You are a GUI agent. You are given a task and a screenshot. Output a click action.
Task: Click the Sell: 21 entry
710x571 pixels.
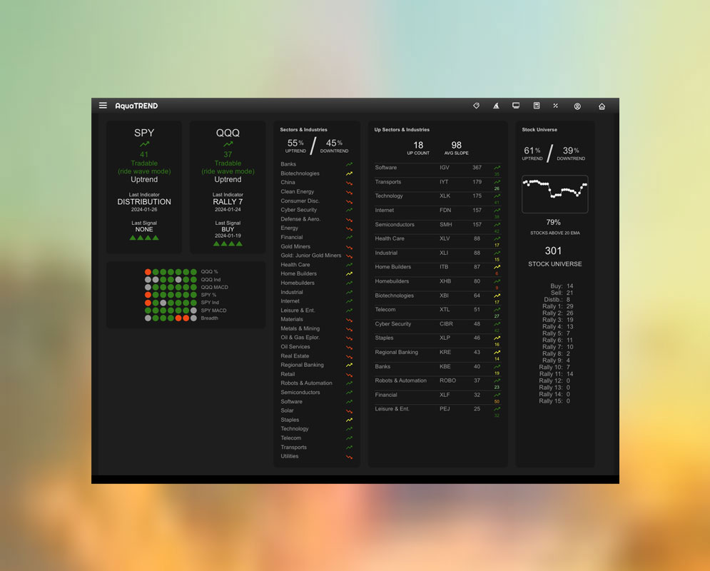click(x=562, y=293)
